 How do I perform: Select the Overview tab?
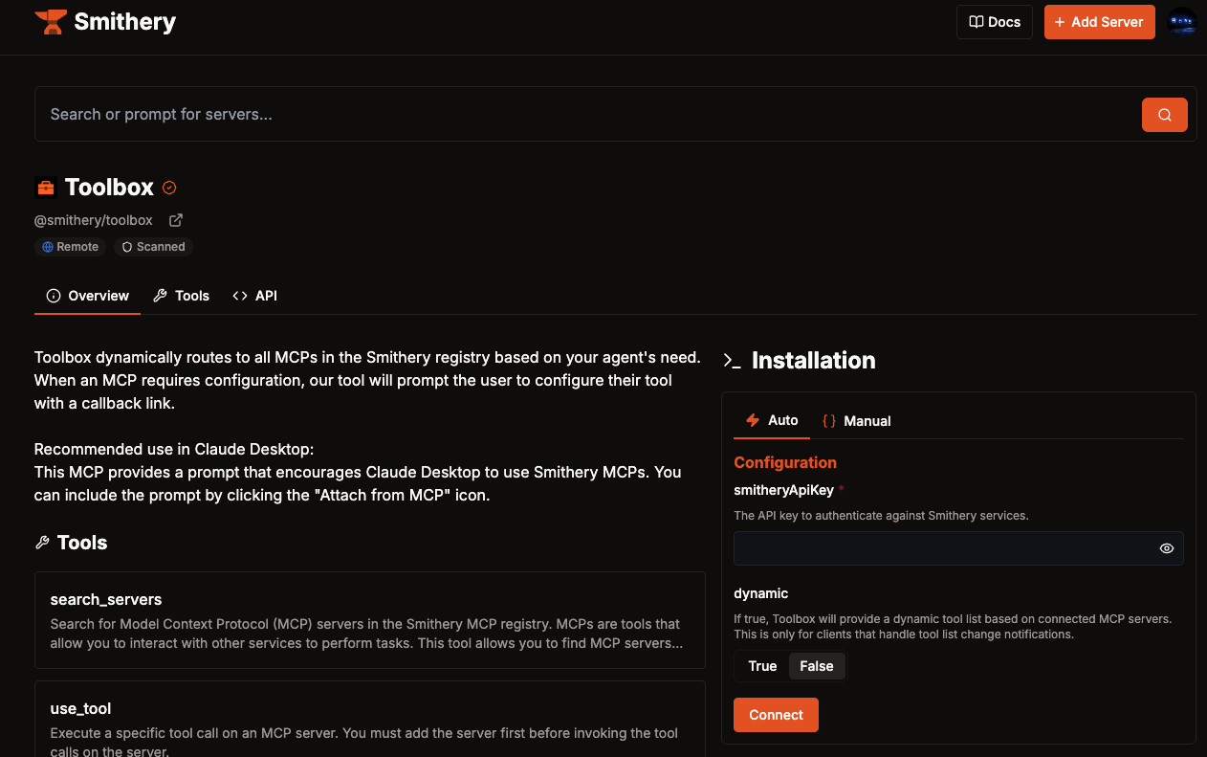tap(88, 296)
